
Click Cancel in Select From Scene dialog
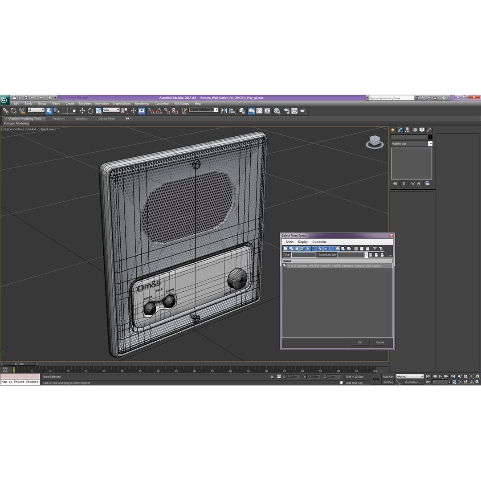pos(380,342)
